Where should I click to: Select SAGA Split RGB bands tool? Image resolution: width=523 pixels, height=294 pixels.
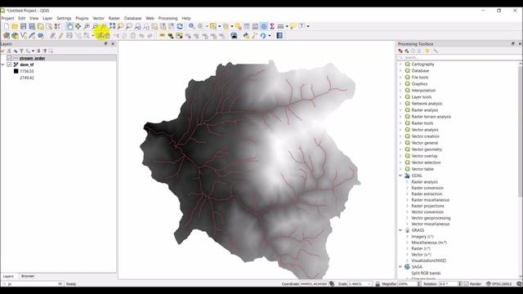(426, 274)
